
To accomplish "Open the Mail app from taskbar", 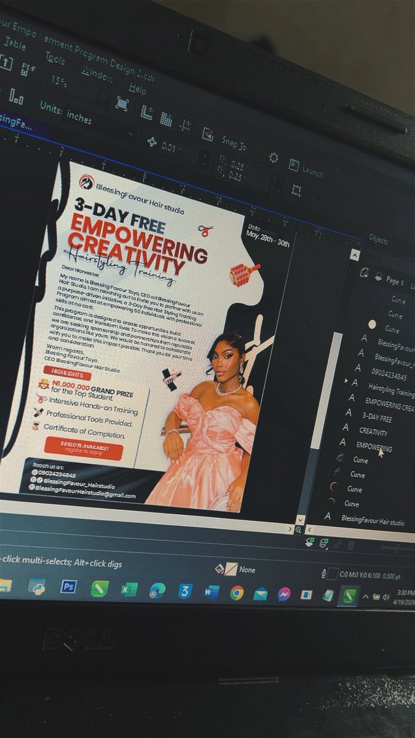I will [261, 594].
